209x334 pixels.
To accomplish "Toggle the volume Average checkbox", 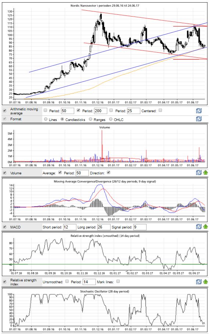I will [x=60, y=173].
